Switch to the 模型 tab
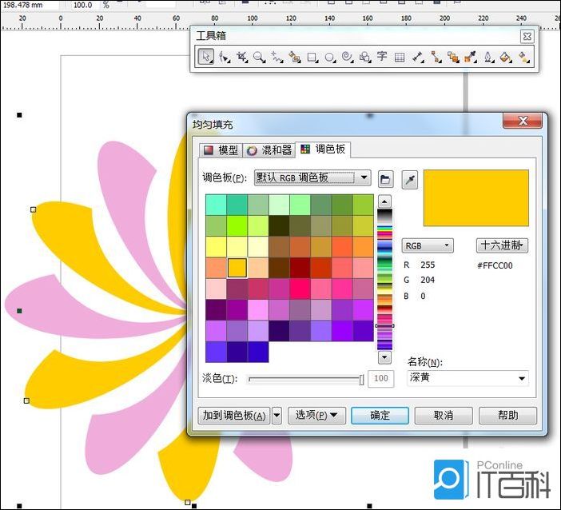The width and height of the screenshot is (561, 510). [x=221, y=149]
